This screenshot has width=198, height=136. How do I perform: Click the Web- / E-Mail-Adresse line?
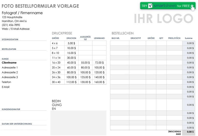click(x=16, y=29)
